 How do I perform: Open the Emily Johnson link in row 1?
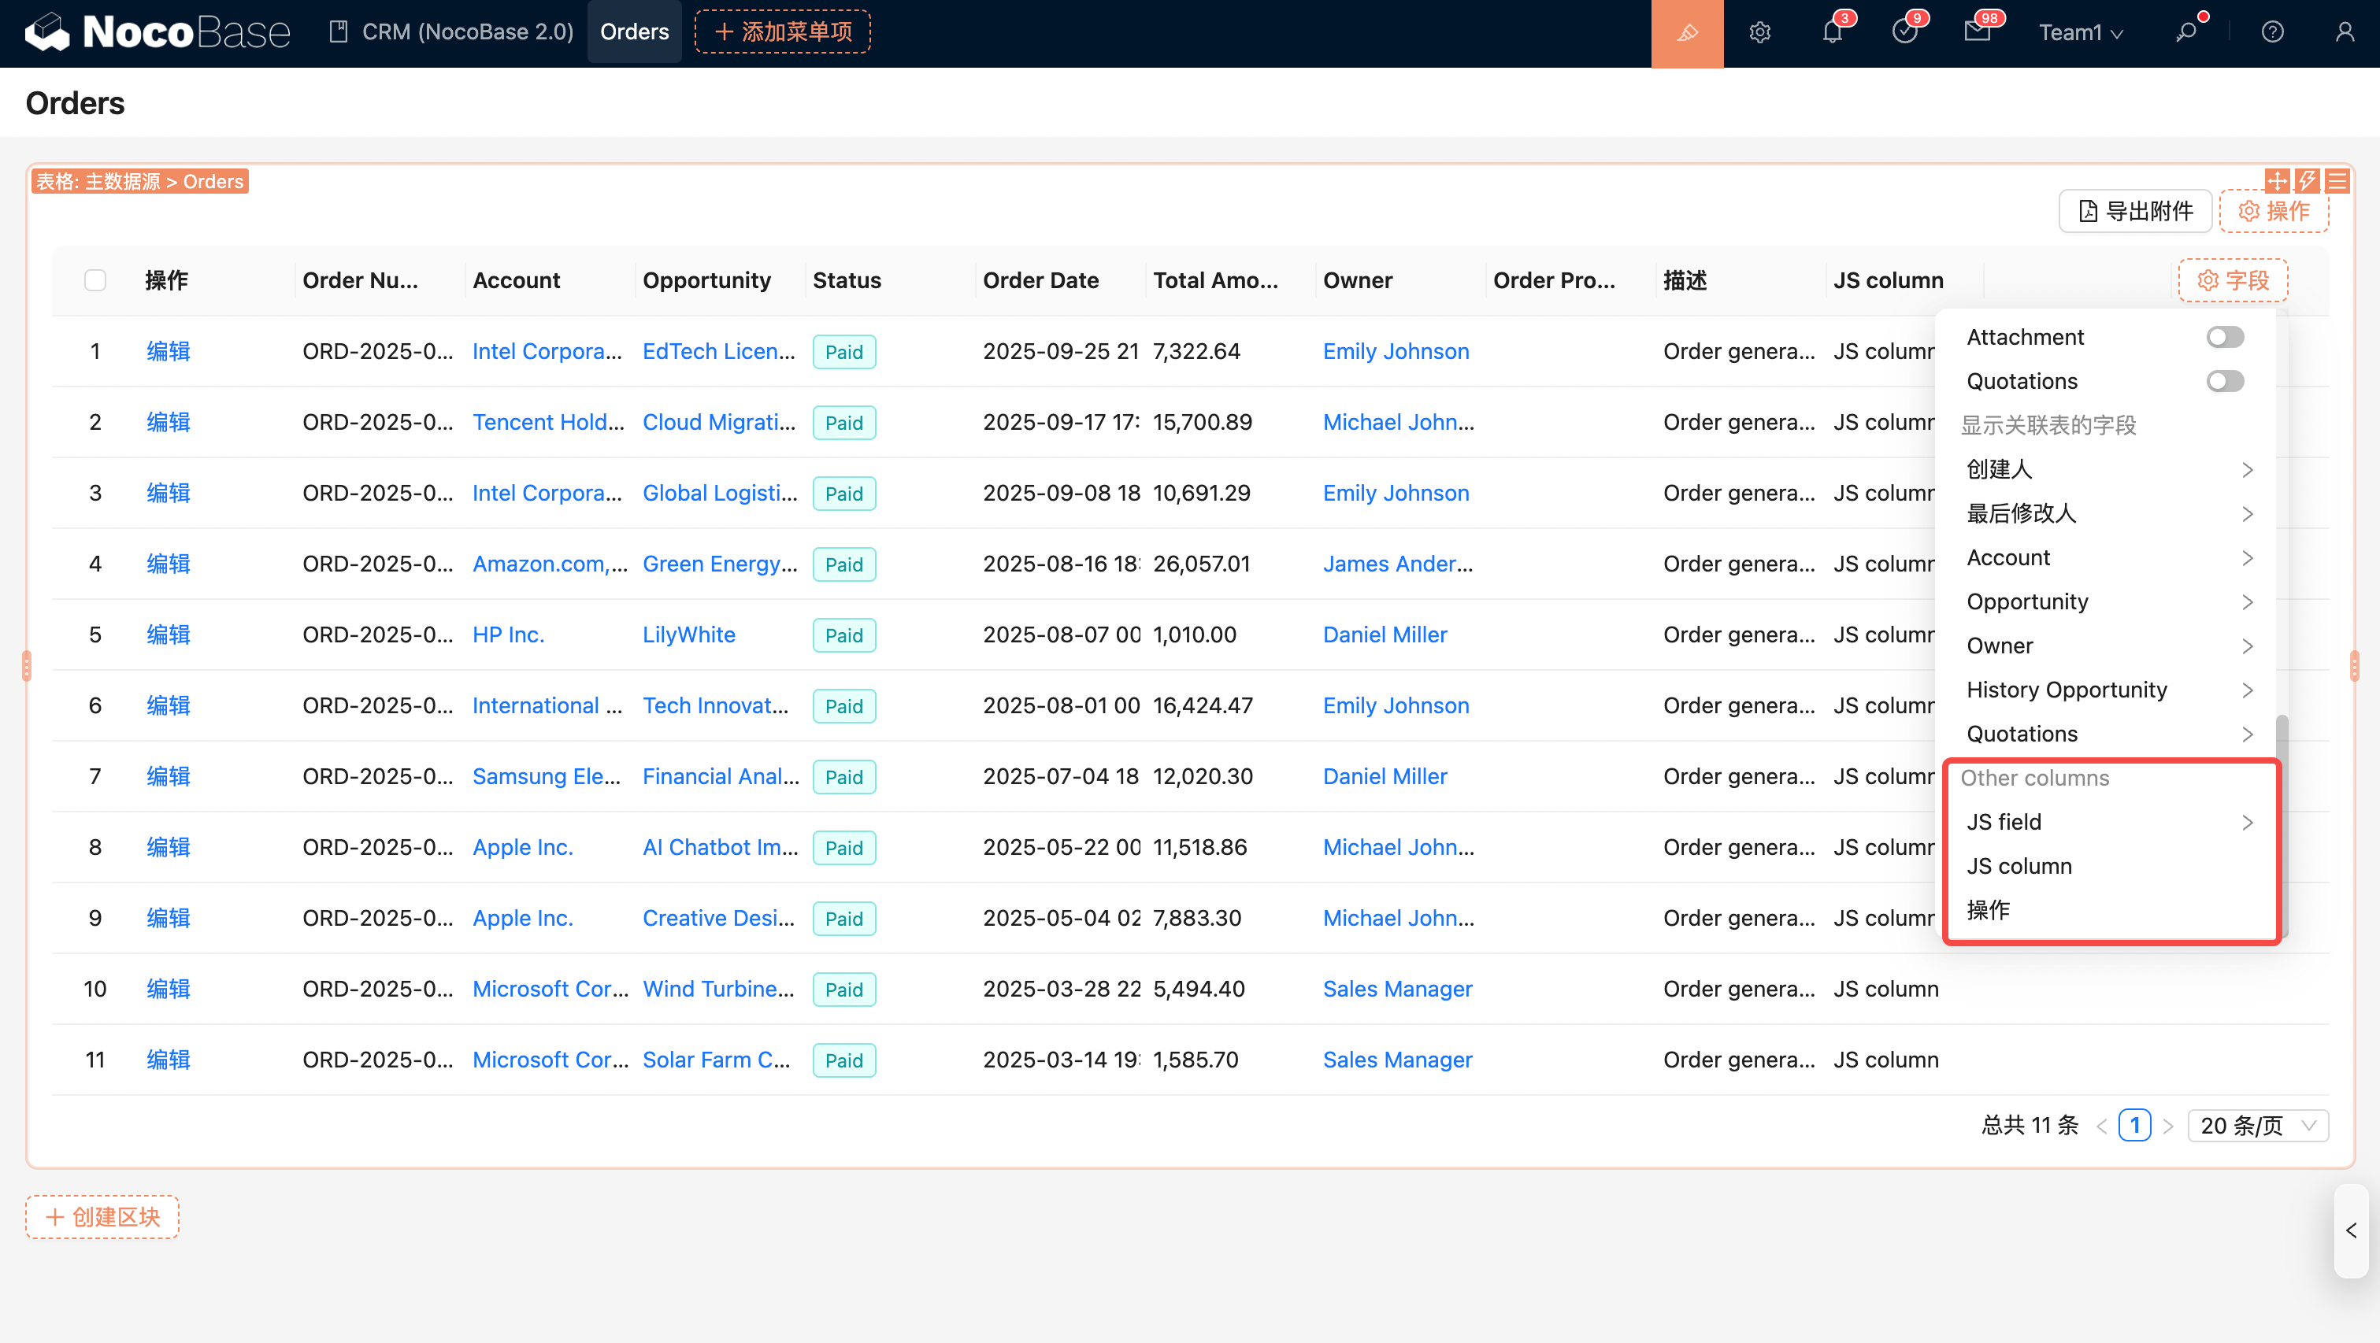click(1395, 351)
